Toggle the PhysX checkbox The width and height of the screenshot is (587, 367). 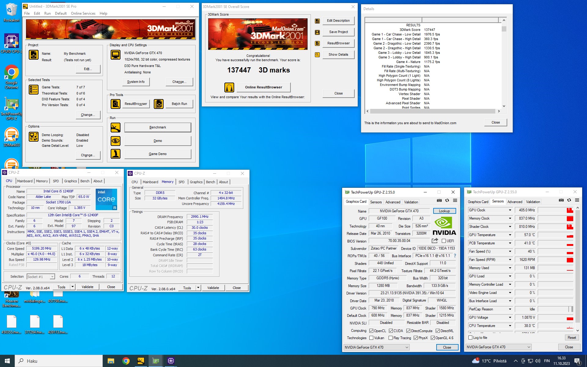click(415, 338)
